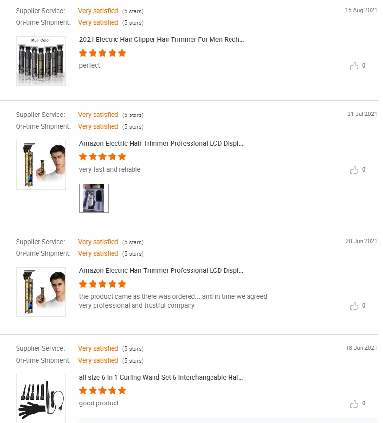Open Amazon Electric Hair Trimmer link above 'very fast'

(x=161, y=143)
